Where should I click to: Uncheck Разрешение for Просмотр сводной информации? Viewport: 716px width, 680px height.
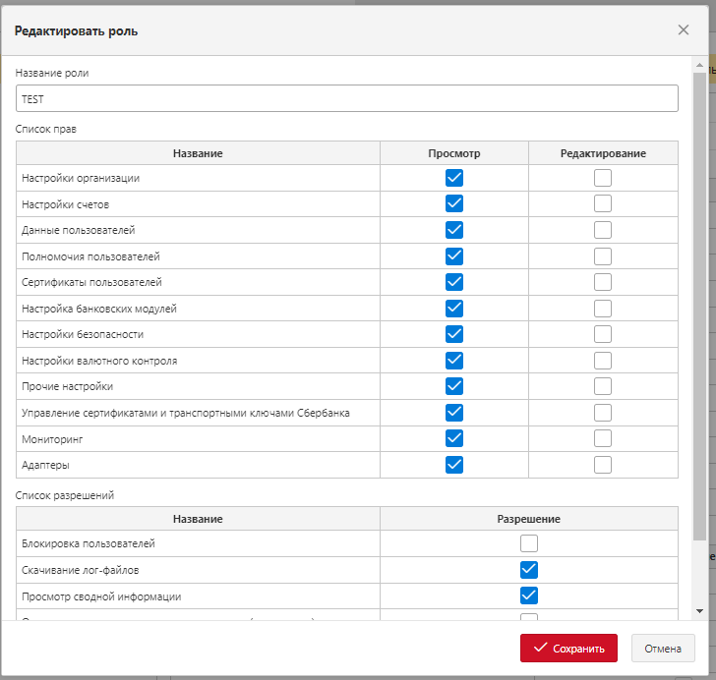(x=529, y=595)
